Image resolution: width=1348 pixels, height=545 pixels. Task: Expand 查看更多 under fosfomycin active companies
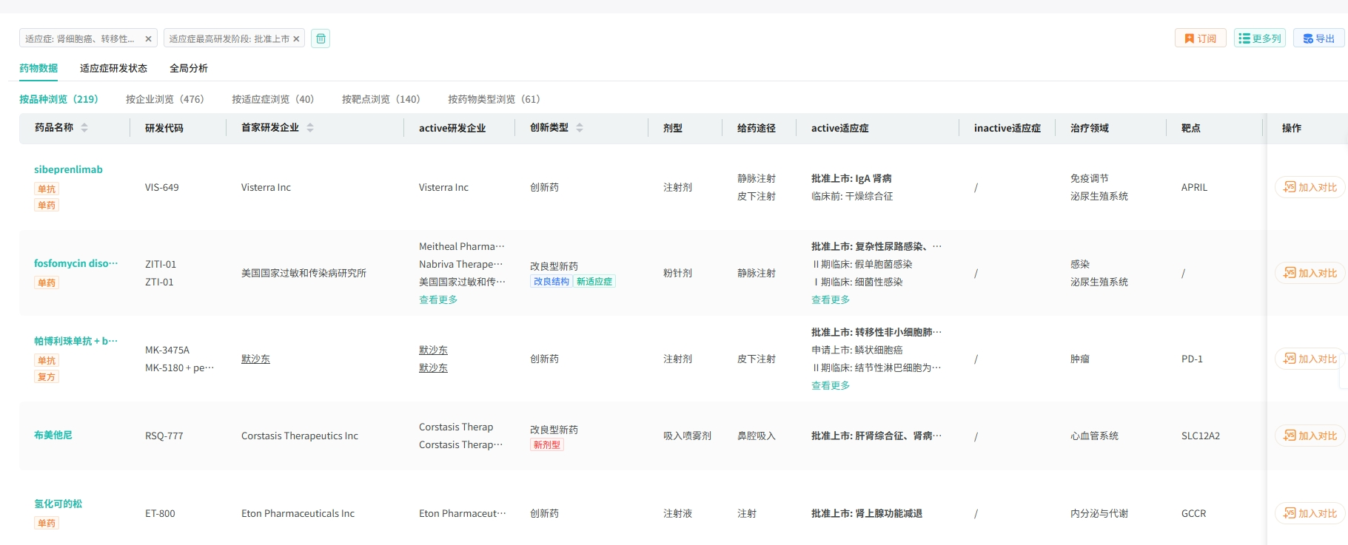tap(438, 299)
